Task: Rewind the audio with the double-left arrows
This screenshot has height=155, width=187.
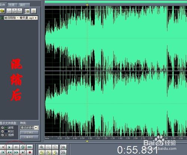Action: click(x=9, y=152)
